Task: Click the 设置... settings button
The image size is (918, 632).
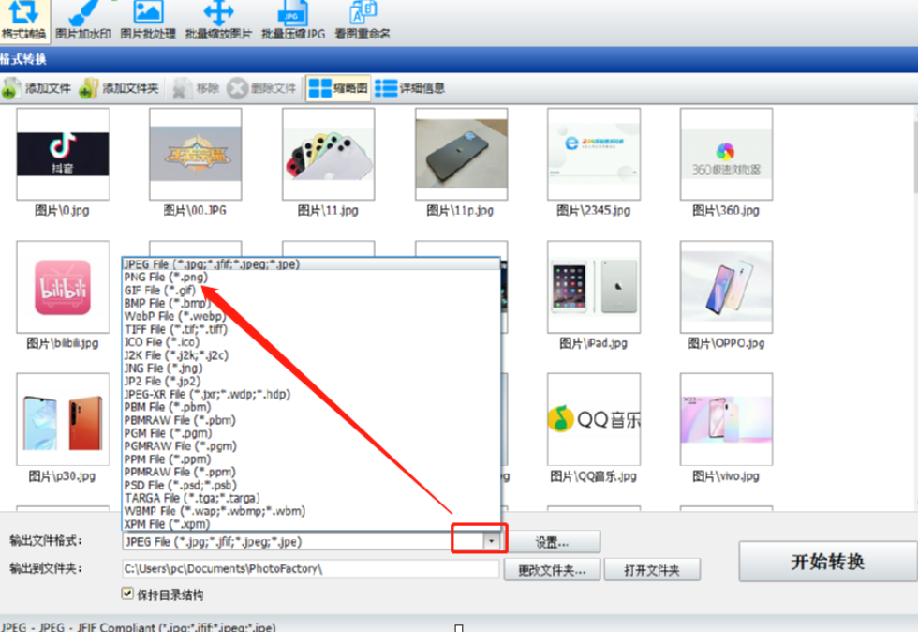Action: tap(552, 542)
